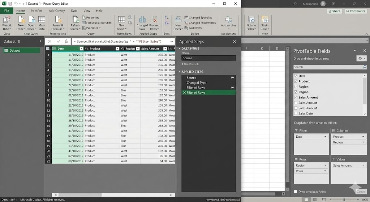This screenshot has width=370, height=202.
Task: Uncheck the Date field checkbox
Action: click(296, 76)
